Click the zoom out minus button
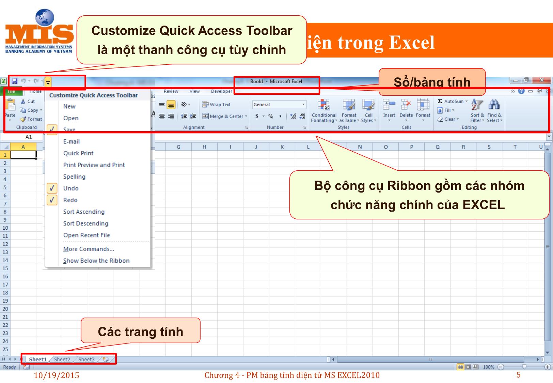The height and width of the screenshot is (383, 553). click(x=501, y=367)
